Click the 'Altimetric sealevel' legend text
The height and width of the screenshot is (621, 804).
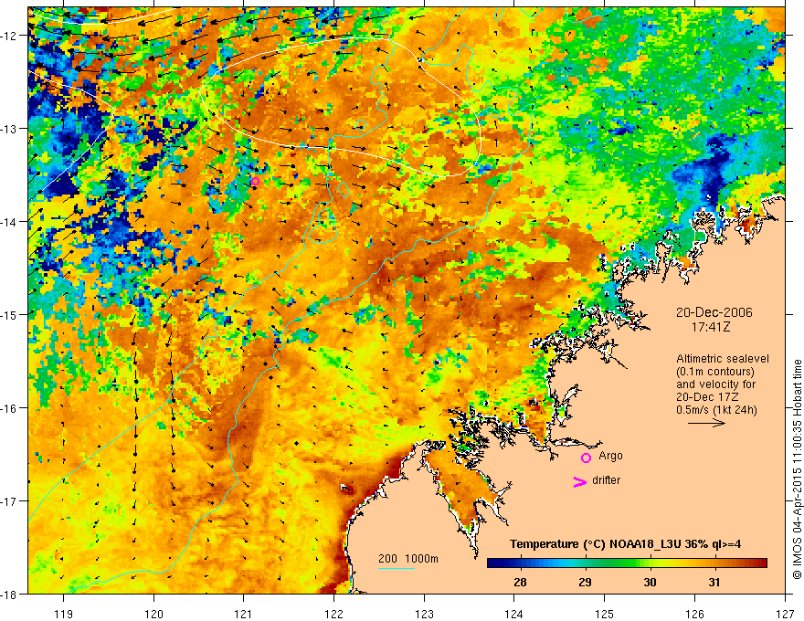[723, 359]
